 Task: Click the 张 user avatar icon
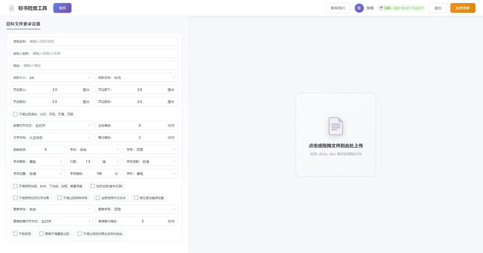point(359,8)
